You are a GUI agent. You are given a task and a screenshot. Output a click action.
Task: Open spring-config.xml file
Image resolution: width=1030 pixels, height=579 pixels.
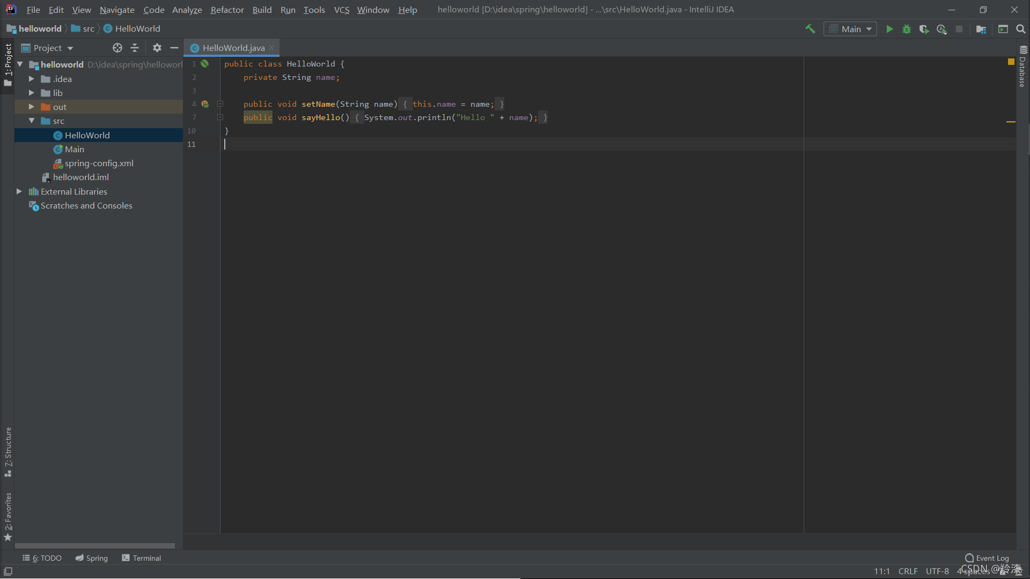[x=99, y=164]
